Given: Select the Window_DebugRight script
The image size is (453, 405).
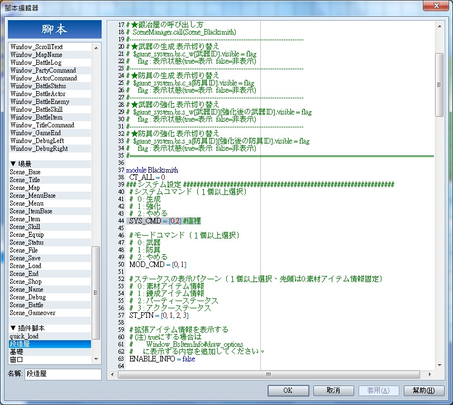Looking at the screenshot, I should click(x=50, y=149).
